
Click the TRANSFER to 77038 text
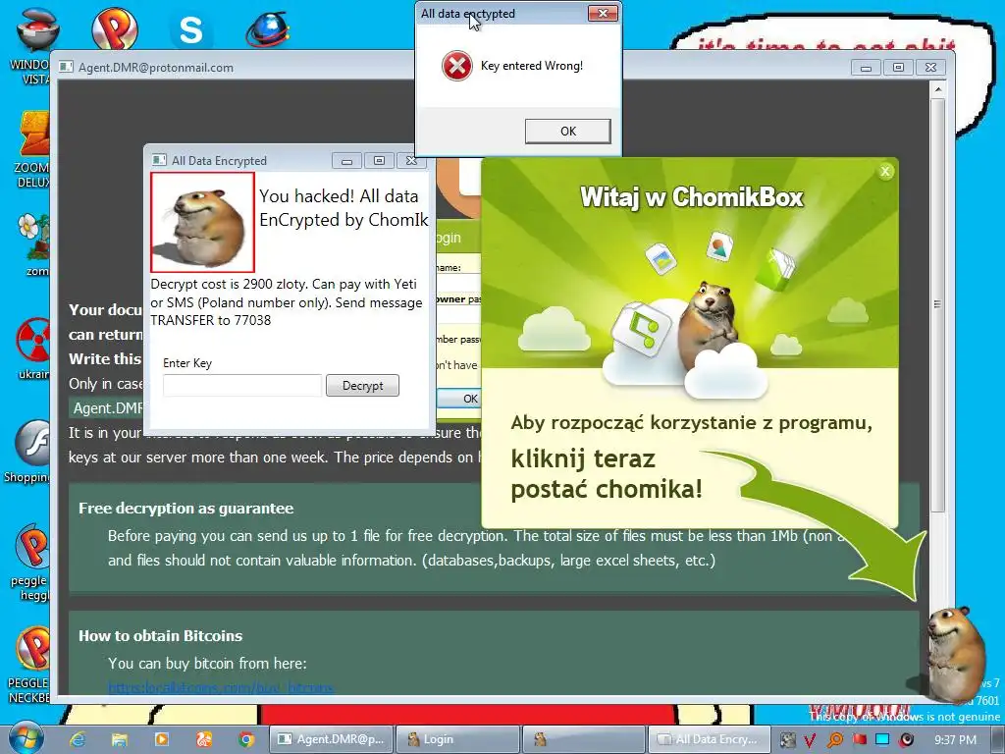(211, 320)
